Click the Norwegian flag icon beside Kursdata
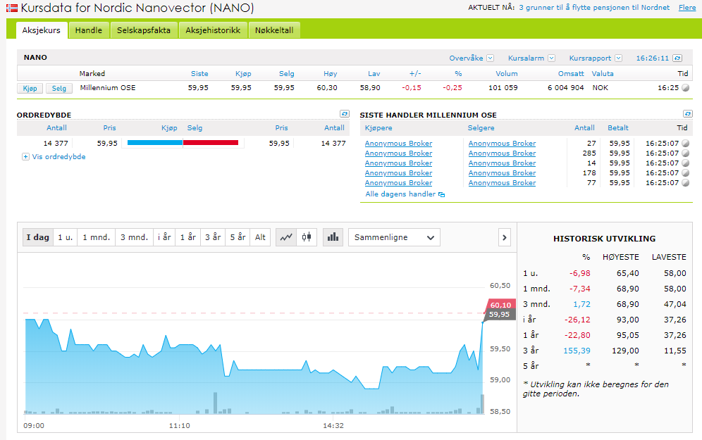The image size is (702, 440). click(12, 8)
